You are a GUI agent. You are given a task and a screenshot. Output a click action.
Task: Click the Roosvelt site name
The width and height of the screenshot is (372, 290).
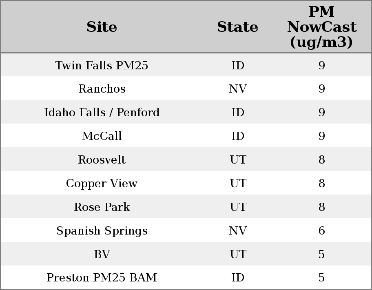pyautogui.click(x=102, y=160)
